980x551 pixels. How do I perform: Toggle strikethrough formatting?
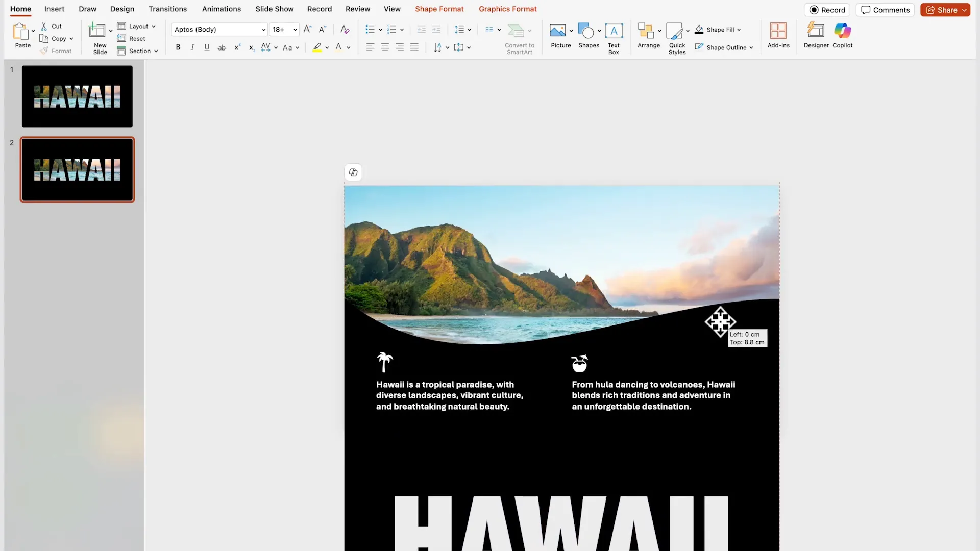pyautogui.click(x=222, y=47)
